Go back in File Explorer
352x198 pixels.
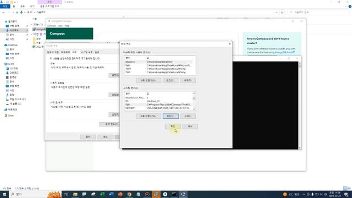tap(3, 12)
